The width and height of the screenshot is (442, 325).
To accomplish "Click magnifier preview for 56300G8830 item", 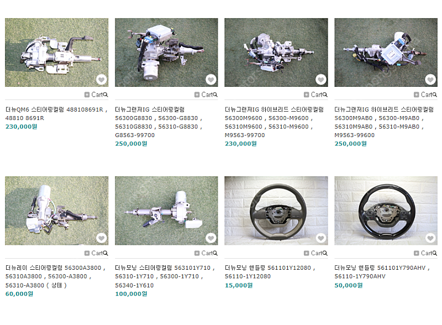I will coord(215,95).
